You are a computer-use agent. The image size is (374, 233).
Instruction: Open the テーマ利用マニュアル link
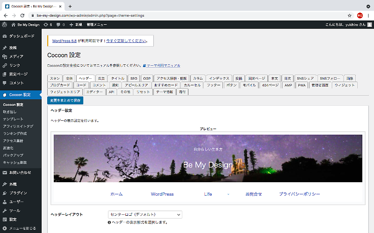click(x=163, y=66)
